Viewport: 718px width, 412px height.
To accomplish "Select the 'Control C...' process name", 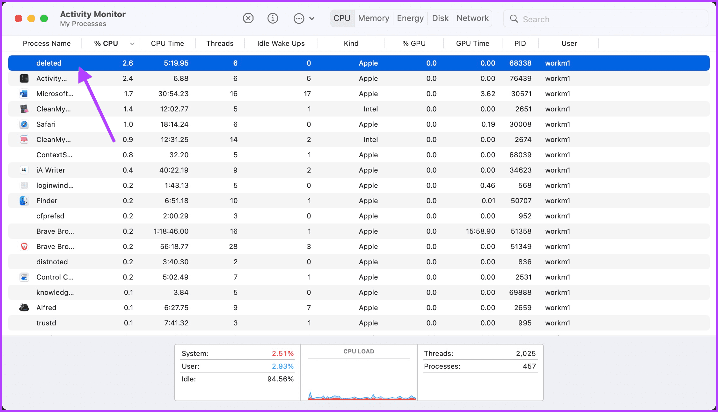I will [55, 277].
